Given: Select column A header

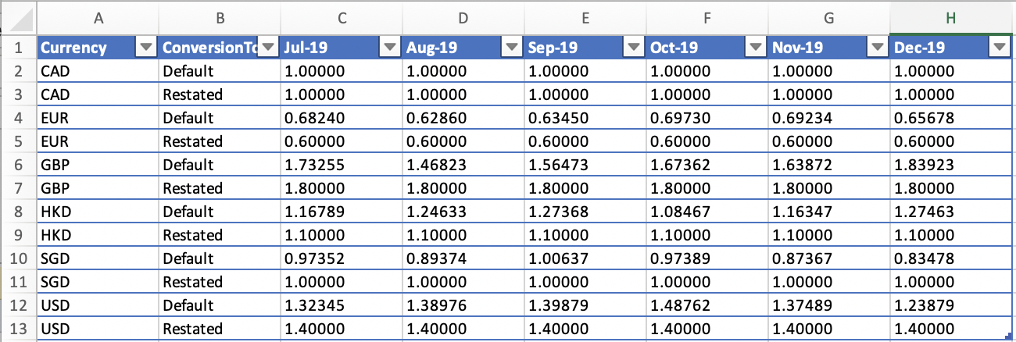Looking at the screenshot, I should tap(97, 18).
